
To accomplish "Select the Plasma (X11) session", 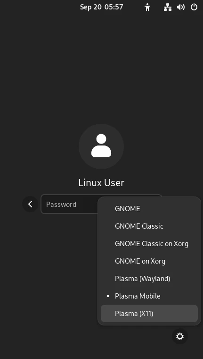I will point(149,314).
